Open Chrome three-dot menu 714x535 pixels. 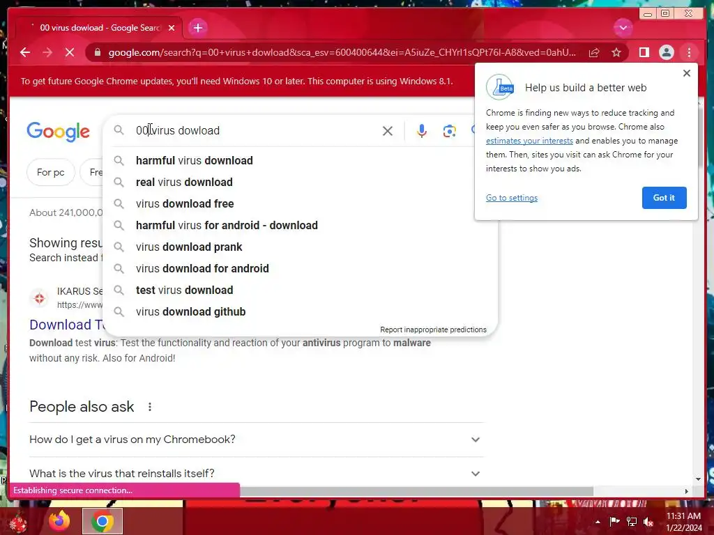point(689,52)
